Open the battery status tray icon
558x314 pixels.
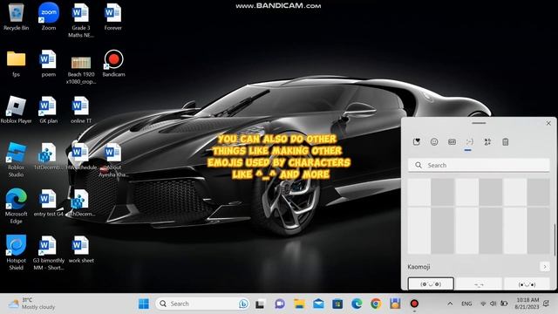tap(504, 304)
